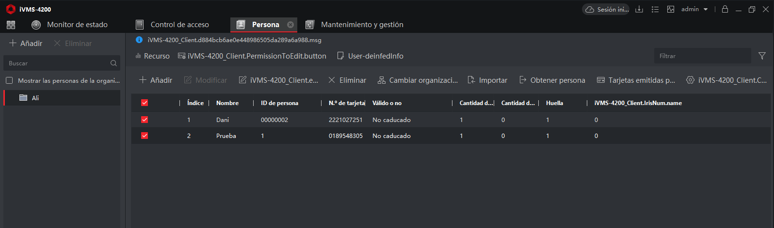Sort by the Nombre column header
This screenshot has height=228, width=774.
[227, 103]
